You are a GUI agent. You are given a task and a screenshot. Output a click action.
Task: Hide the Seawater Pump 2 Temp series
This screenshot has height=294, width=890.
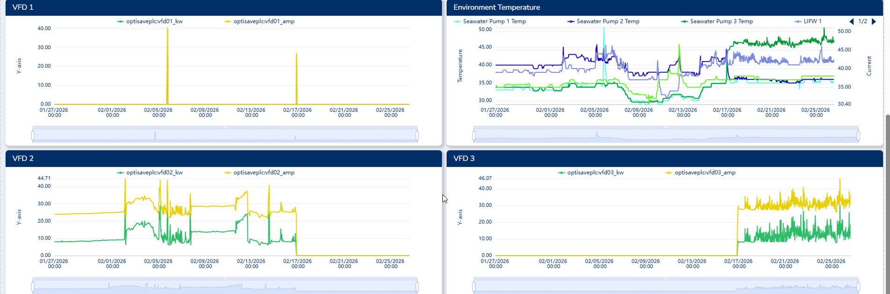click(608, 21)
